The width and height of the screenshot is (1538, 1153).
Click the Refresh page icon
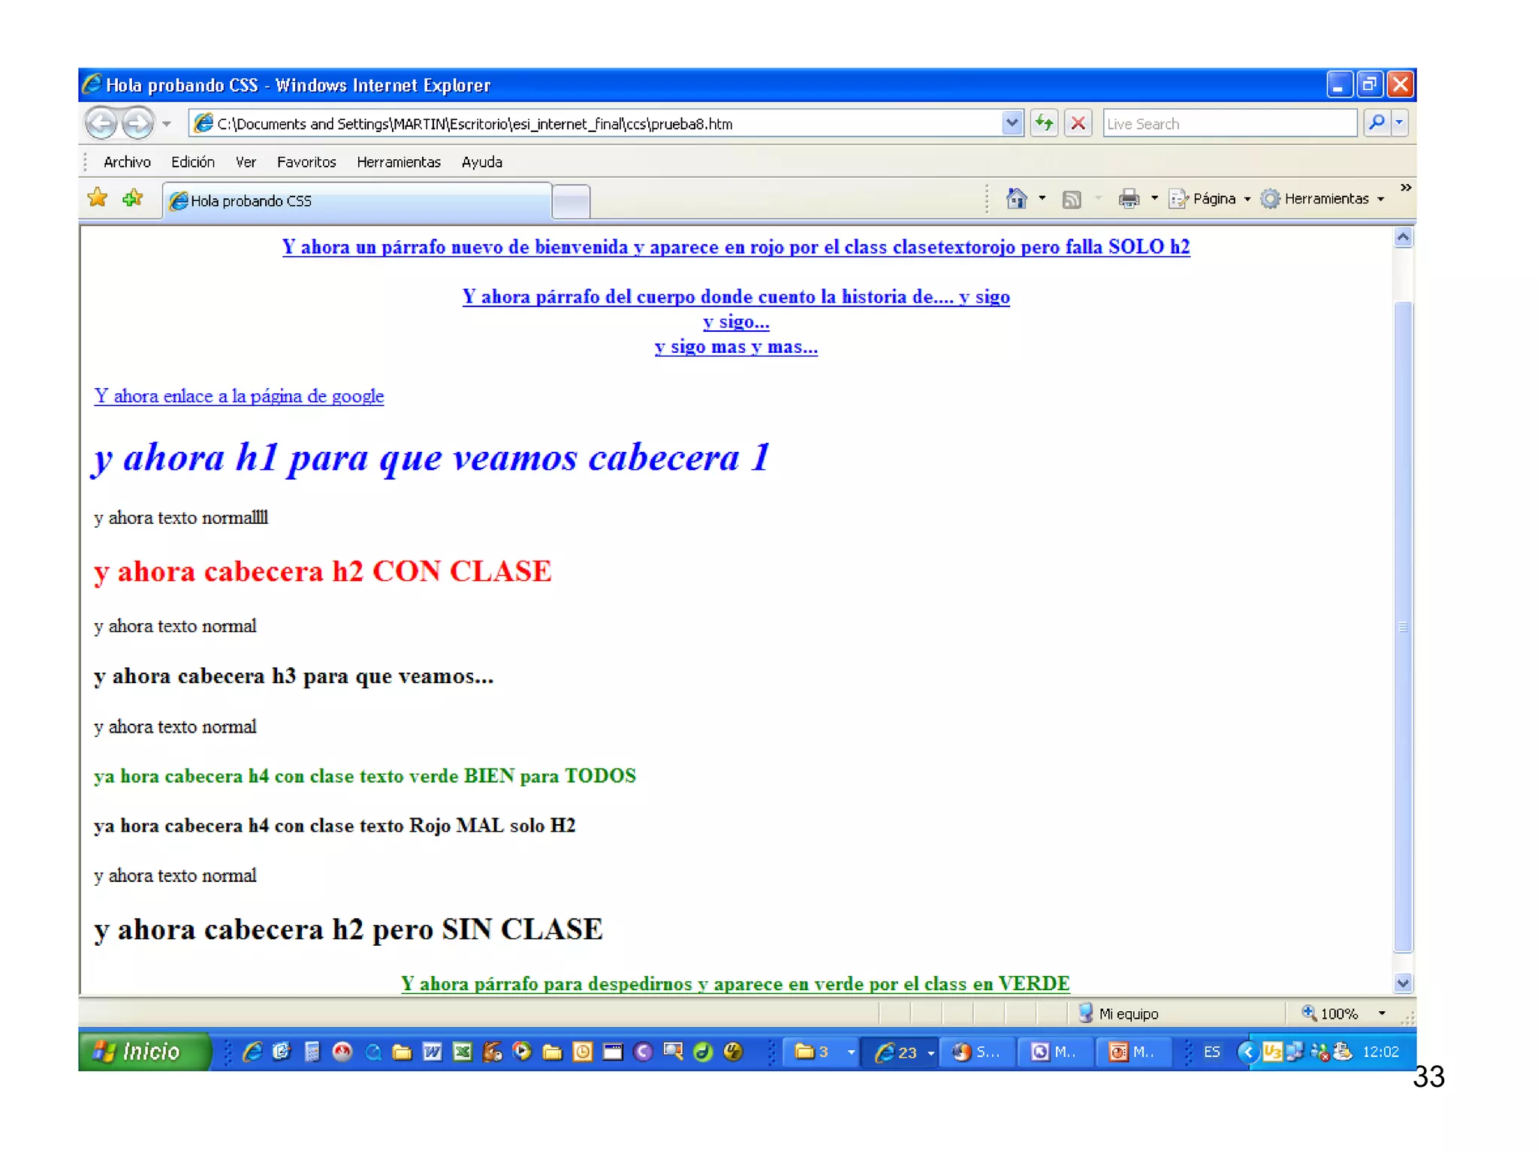click(x=1044, y=123)
